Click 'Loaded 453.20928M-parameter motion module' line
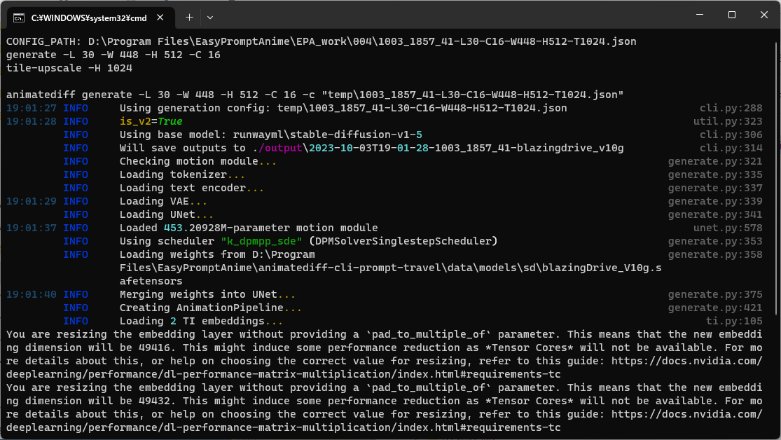 (249, 228)
